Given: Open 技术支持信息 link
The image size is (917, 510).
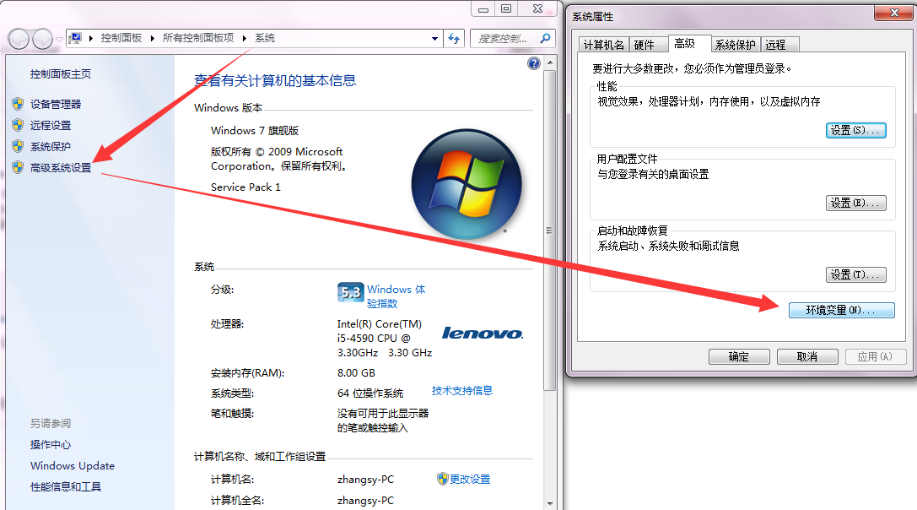Looking at the screenshot, I should [462, 391].
